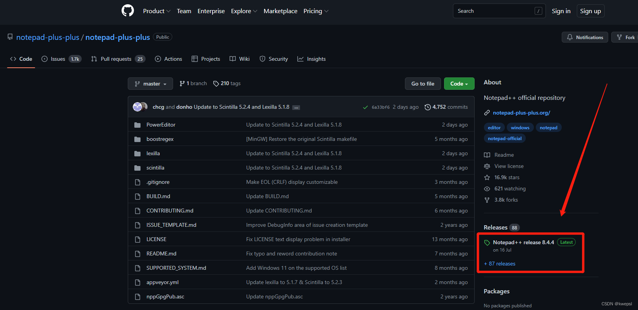Open the + 87 releases link
Screen dimensions: 638x310
coord(500,264)
